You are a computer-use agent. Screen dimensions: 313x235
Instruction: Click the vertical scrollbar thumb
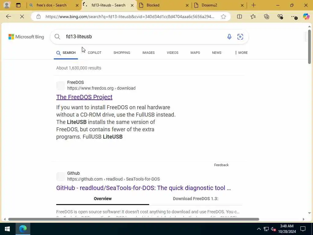309,47
